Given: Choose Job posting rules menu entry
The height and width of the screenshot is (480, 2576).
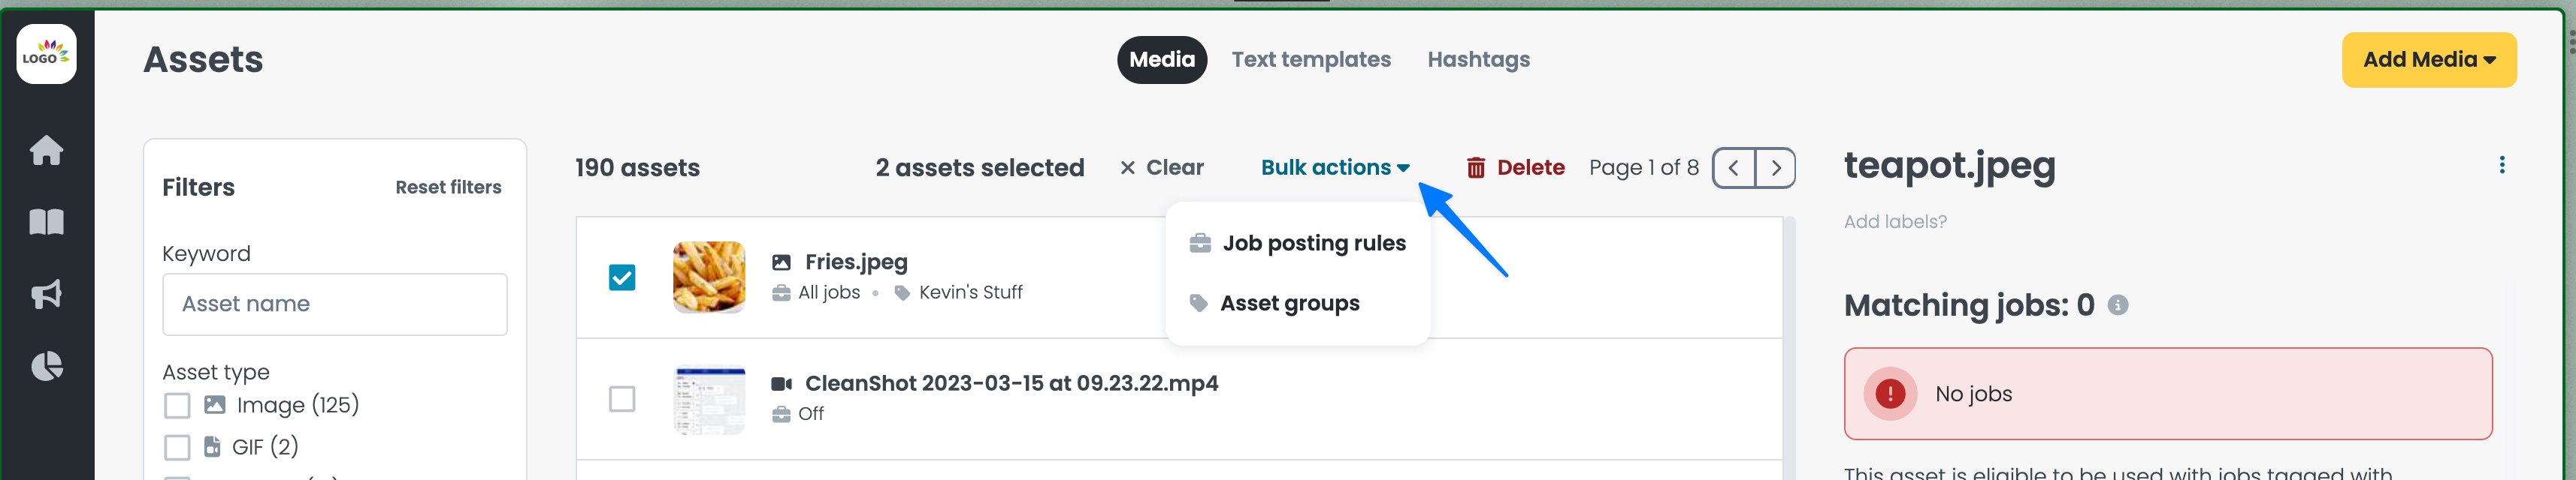Looking at the screenshot, I should pyautogui.click(x=1297, y=244).
